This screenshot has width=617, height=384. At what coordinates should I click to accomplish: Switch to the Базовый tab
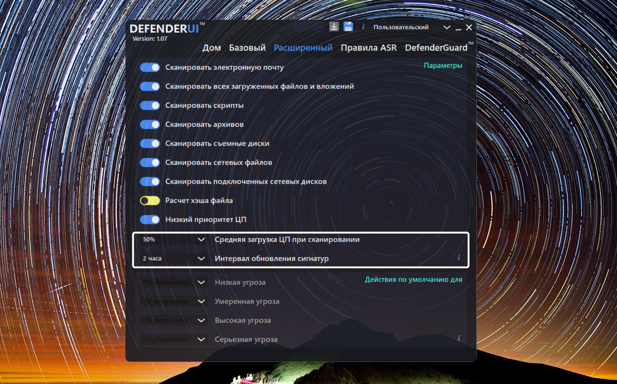247,48
